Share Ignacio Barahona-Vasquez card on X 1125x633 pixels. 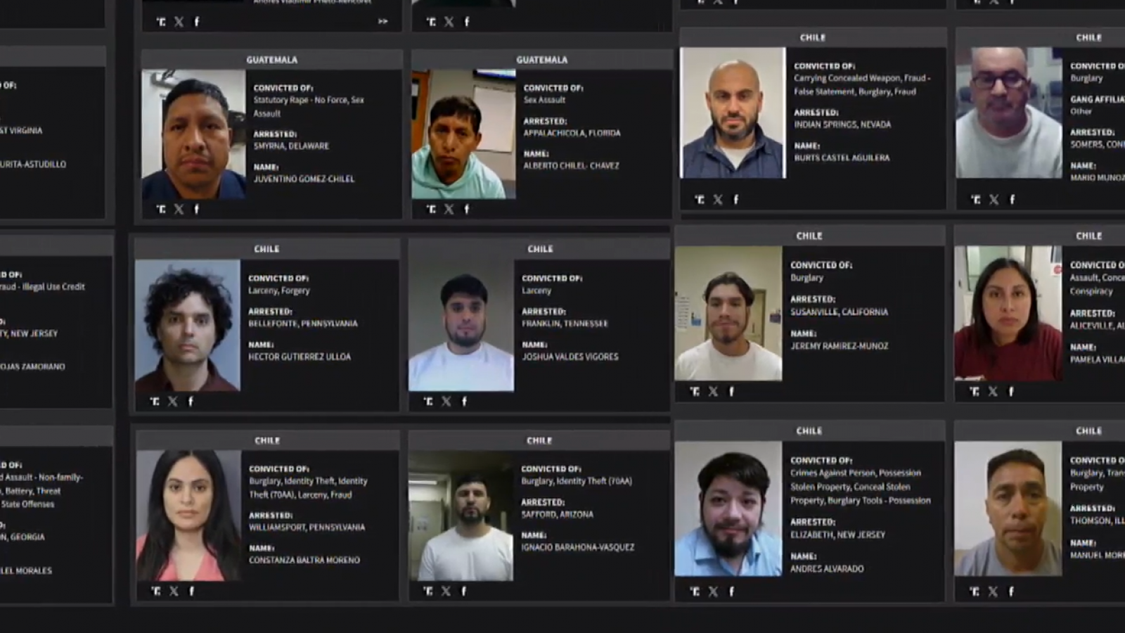pos(446,591)
